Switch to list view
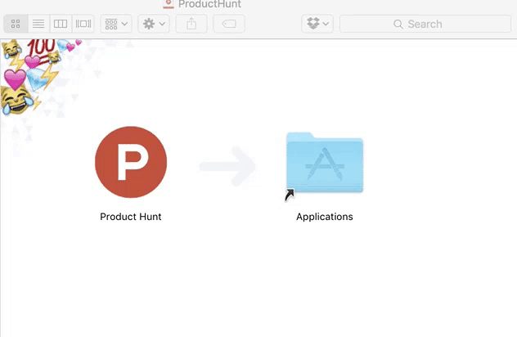The width and height of the screenshot is (517, 337). pos(38,24)
